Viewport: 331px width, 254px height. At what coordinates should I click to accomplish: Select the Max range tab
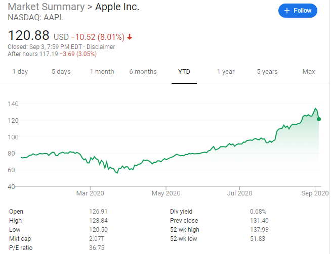pos(309,72)
